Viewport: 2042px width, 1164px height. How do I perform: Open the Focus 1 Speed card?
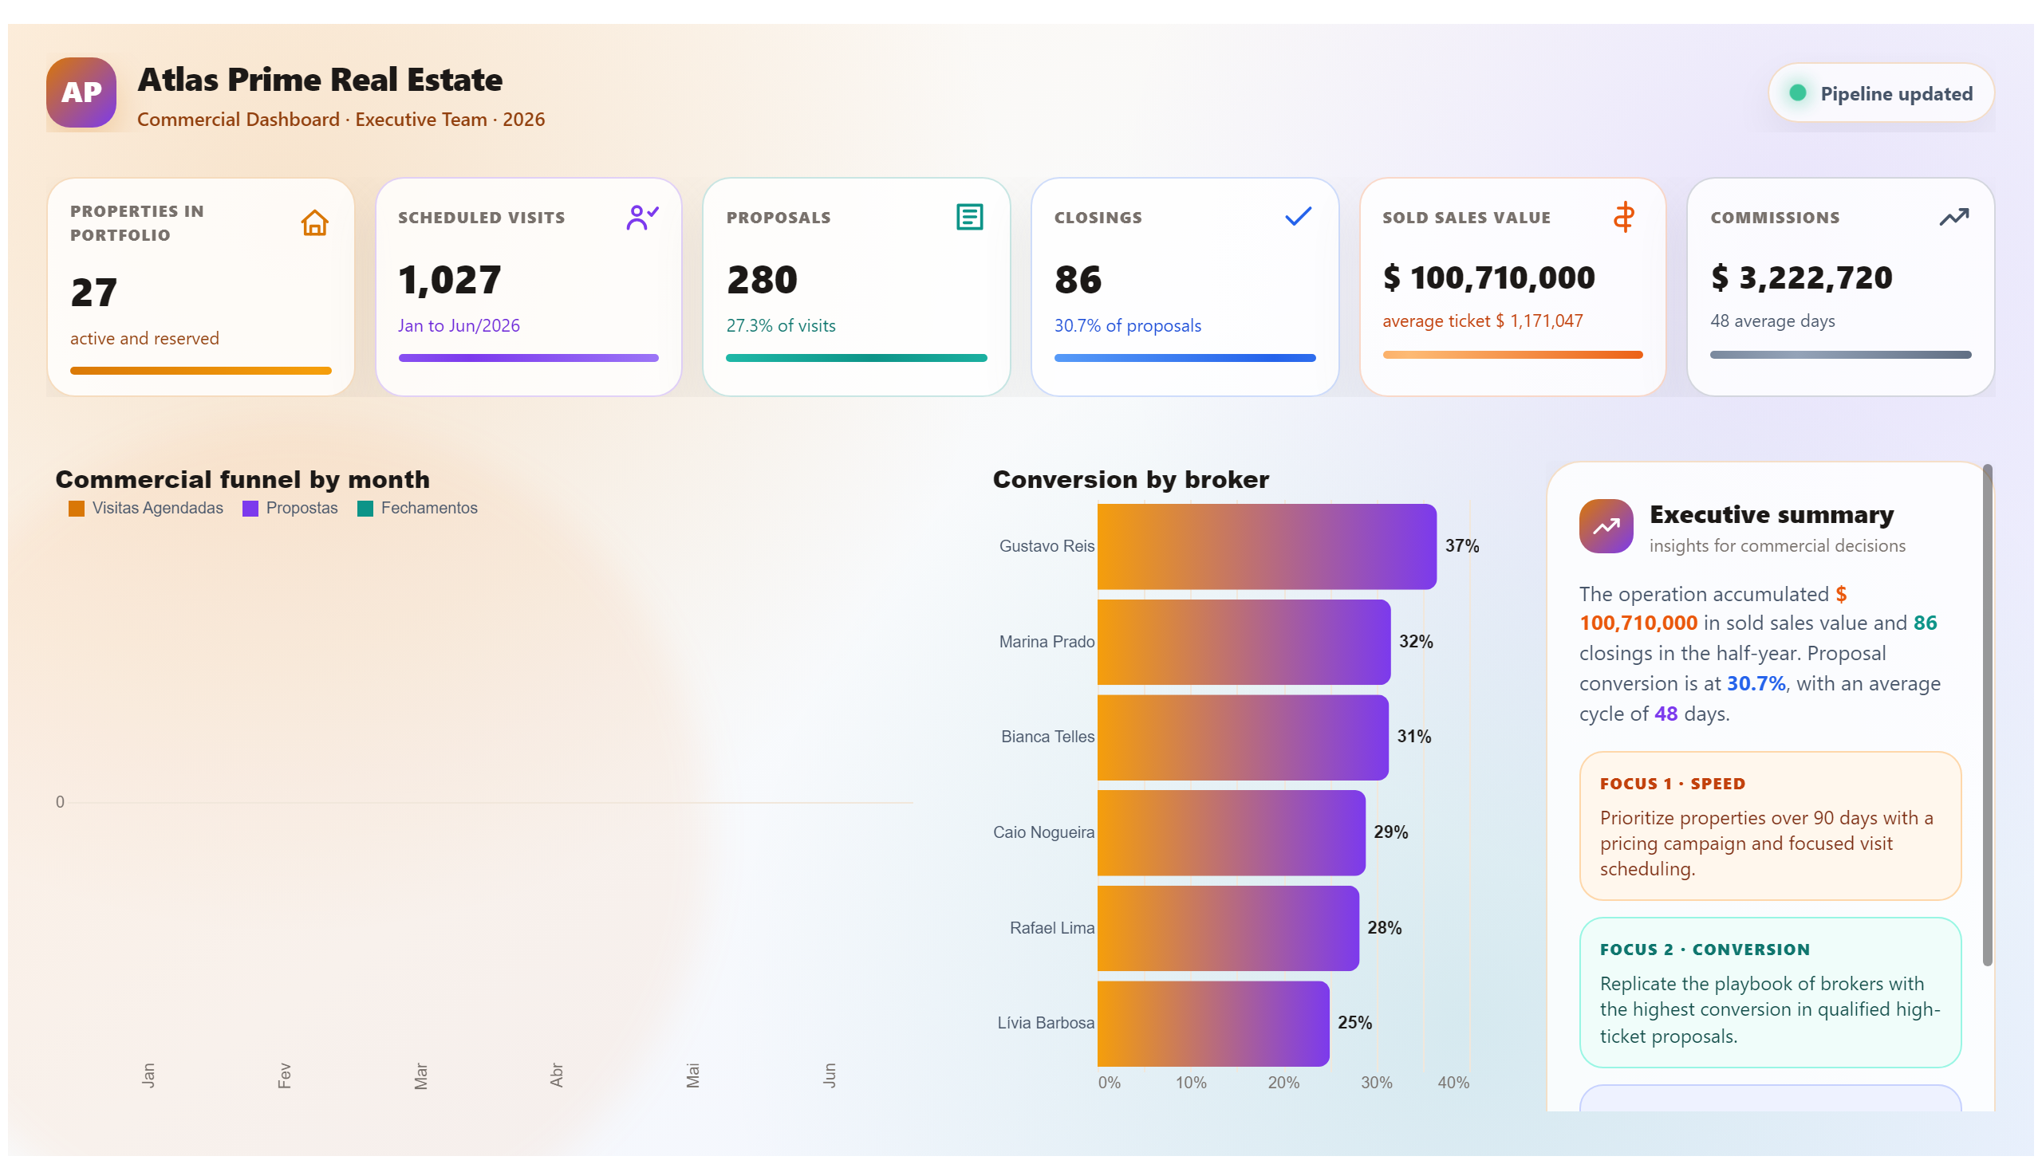(1770, 826)
